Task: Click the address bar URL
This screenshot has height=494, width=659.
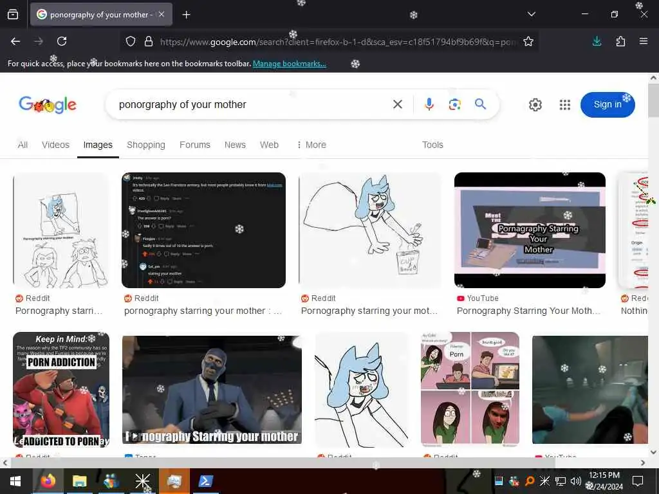Action: [x=339, y=42]
